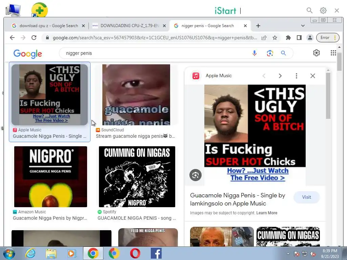Image resolution: width=347 pixels, height=260 pixels.
Task: Click the muted volume icon in system tray
Action: pyautogui.click(x=313, y=254)
